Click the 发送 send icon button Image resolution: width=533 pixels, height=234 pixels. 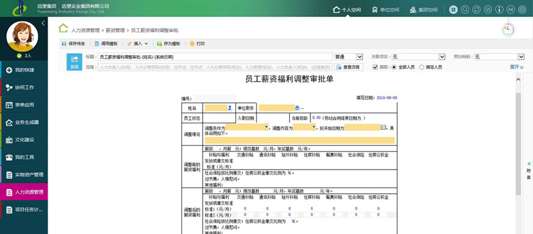point(75,62)
